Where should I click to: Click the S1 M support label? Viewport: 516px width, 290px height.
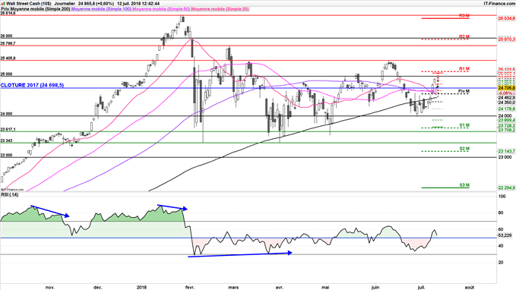(x=464, y=125)
